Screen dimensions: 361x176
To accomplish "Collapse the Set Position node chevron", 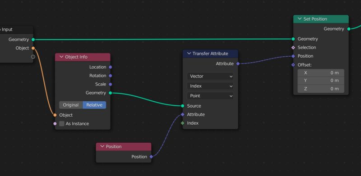I will (x=300, y=19).
